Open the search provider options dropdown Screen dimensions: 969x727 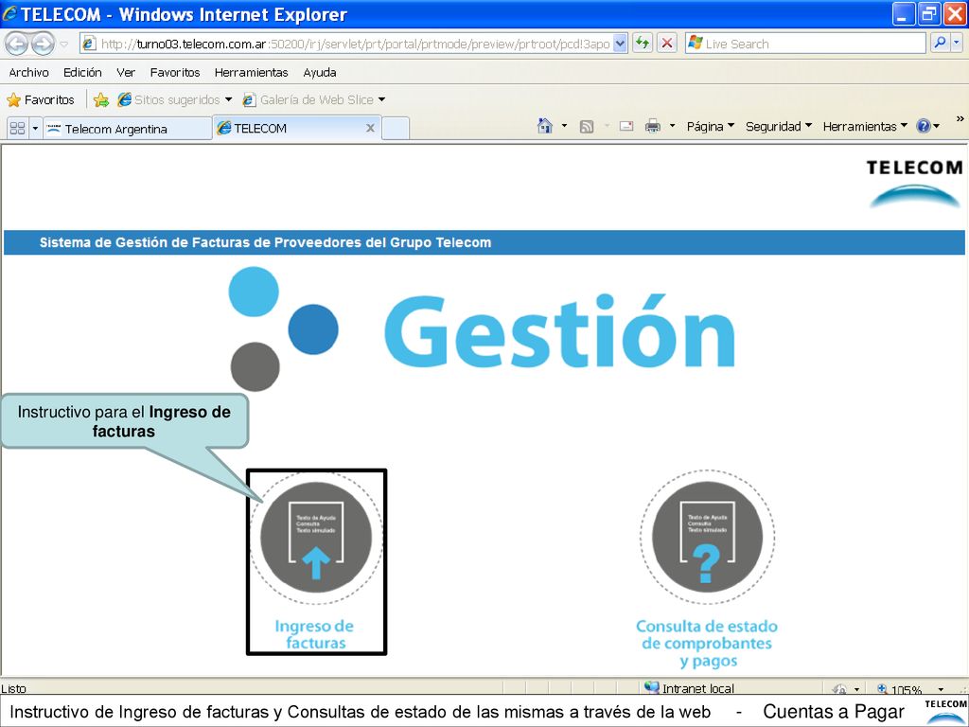(957, 43)
